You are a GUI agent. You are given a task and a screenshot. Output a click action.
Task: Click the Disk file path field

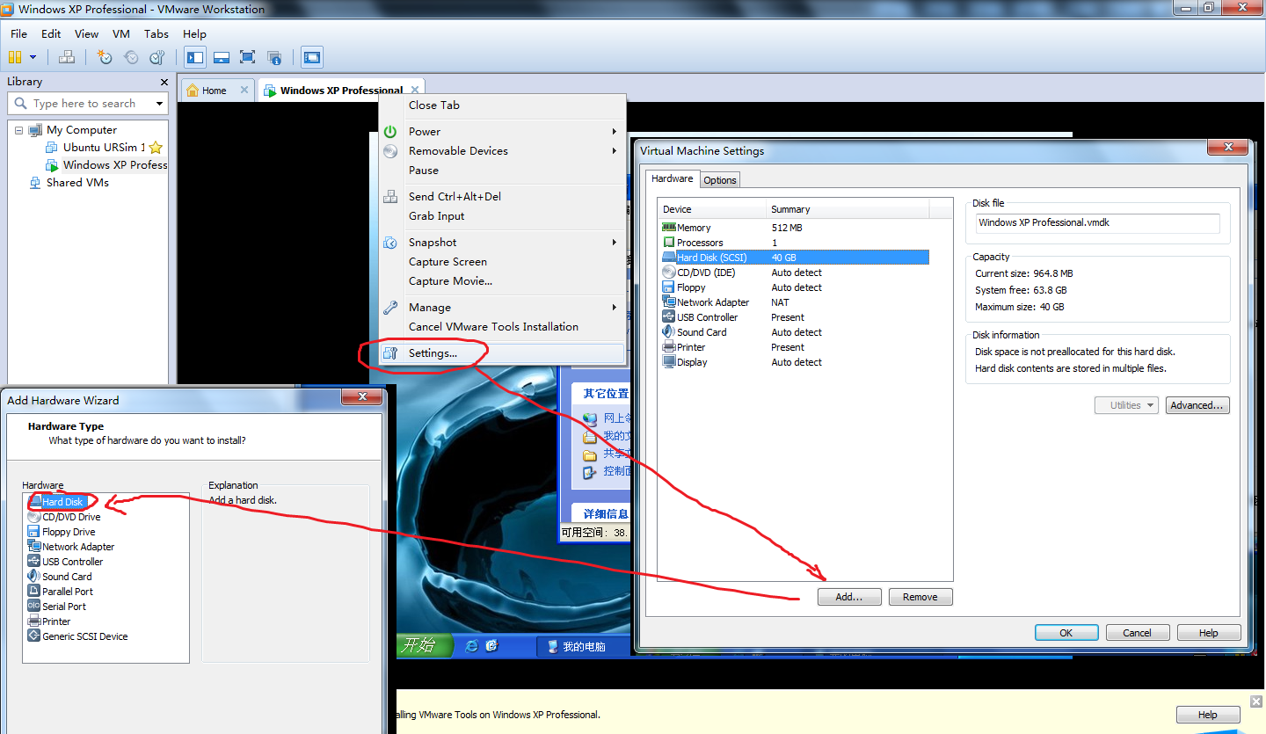[1097, 223]
